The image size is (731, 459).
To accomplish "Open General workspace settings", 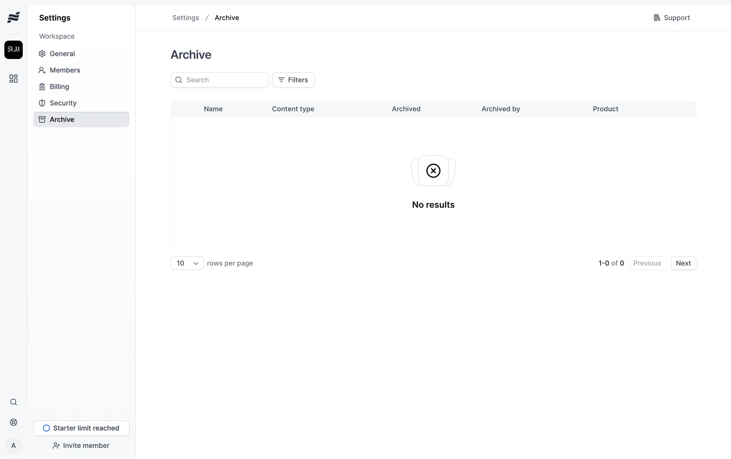I will [x=62, y=54].
